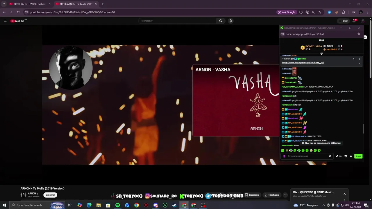Open Steam from the taskbar
372x209 pixels.
[x=174, y=205]
